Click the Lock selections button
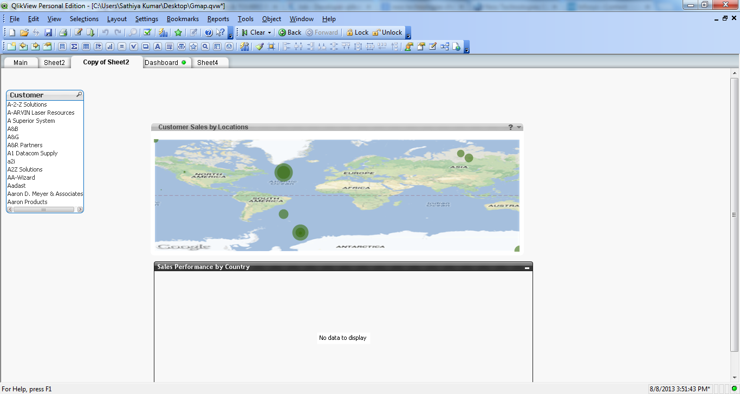The height and width of the screenshot is (394, 740). [358, 32]
